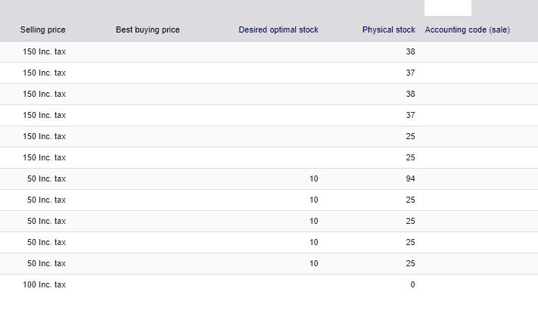Image resolution: width=538 pixels, height=326 pixels.
Task: Sort by the Selling price column header
Action: [42, 29]
